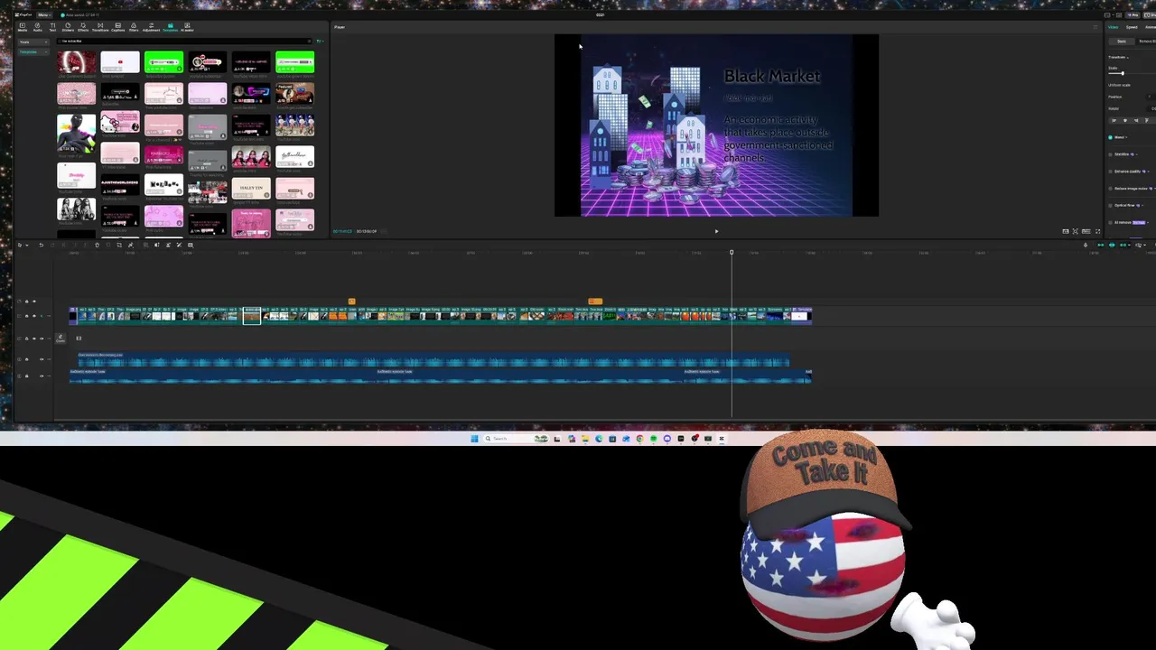Click the Pro button in title bar
Image resolution: width=1156 pixels, height=650 pixels.
click(1133, 14)
